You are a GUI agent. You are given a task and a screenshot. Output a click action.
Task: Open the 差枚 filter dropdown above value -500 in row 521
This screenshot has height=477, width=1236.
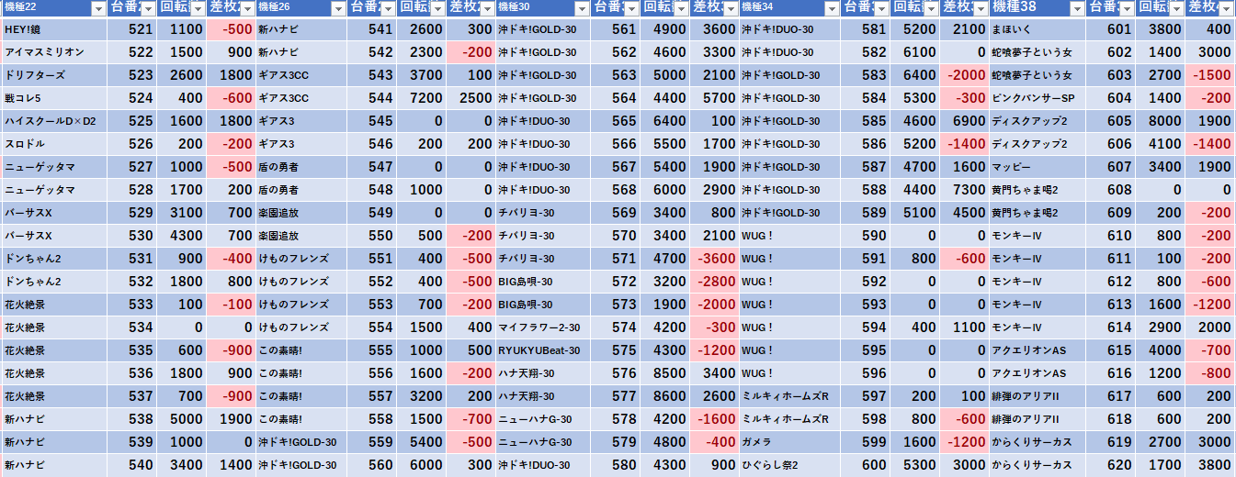click(x=247, y=8)
